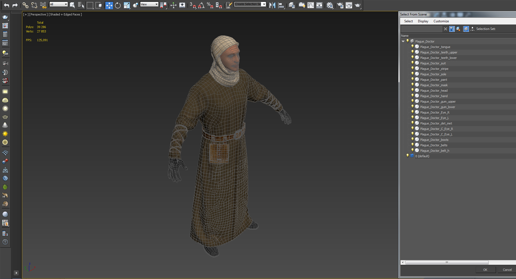
Task: Toggle the 3D Snaps button
Action: [193, 5]
